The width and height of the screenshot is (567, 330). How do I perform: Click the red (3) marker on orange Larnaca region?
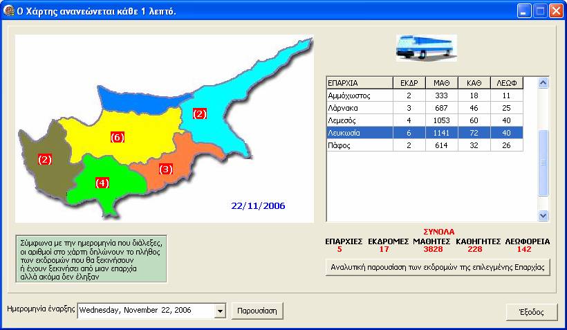(166, 169)
